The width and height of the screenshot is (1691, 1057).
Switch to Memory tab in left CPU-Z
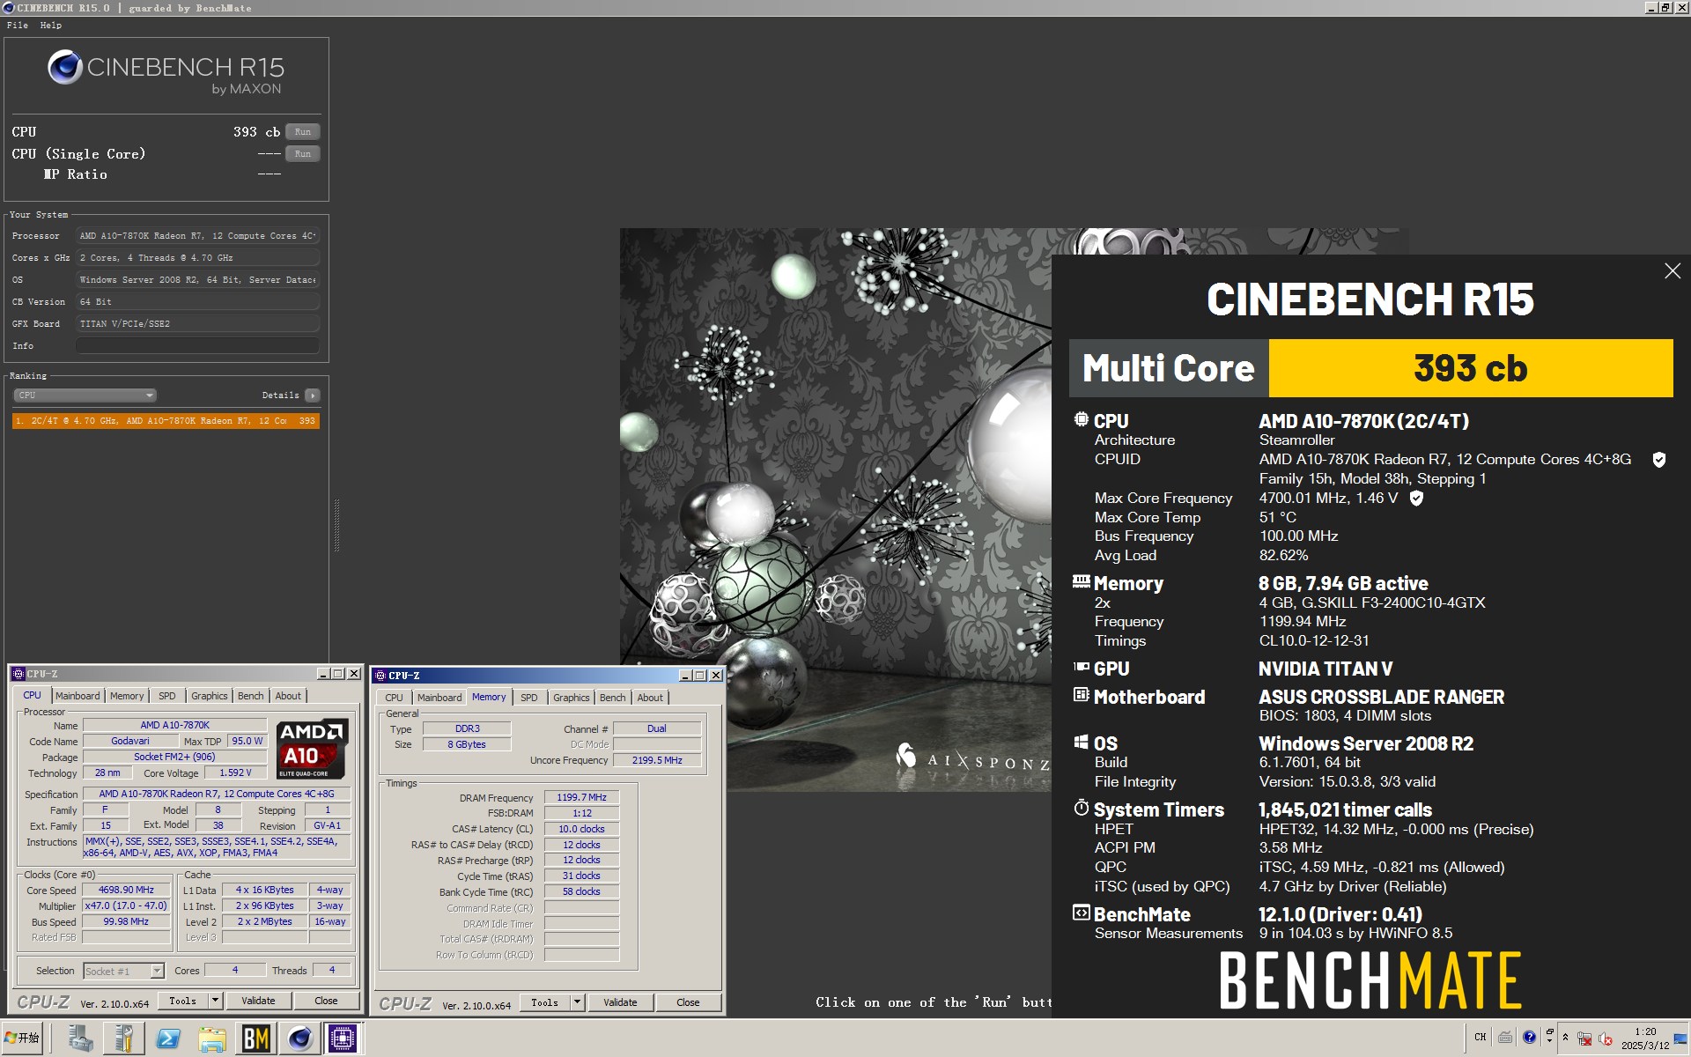coord(127,696)
